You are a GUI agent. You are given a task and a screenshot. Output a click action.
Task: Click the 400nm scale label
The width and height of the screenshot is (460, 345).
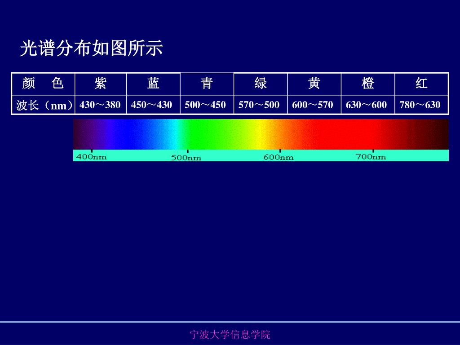click(91, 157)
